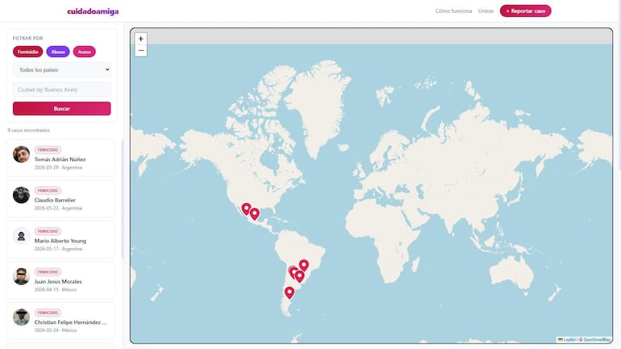621x349 pixels.
Task: Click Femicidio badge on Tomás Adrián Núñez card
Action: pos(48,150)
